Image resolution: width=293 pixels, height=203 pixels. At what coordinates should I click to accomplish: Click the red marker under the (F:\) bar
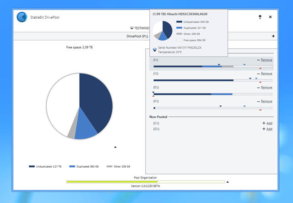[260, 110]
